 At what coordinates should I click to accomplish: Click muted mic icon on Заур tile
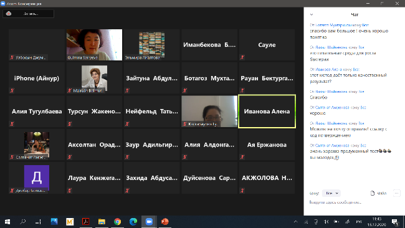(x=127, y=157)
